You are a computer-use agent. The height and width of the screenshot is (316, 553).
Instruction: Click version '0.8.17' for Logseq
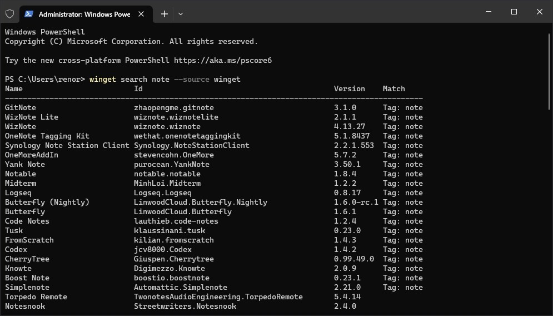pyautogui.click(x=347, y=193)
